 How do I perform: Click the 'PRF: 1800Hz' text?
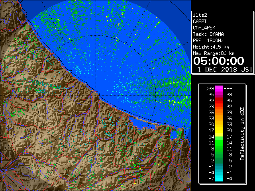pyautogui.click(x=208, y=41)
